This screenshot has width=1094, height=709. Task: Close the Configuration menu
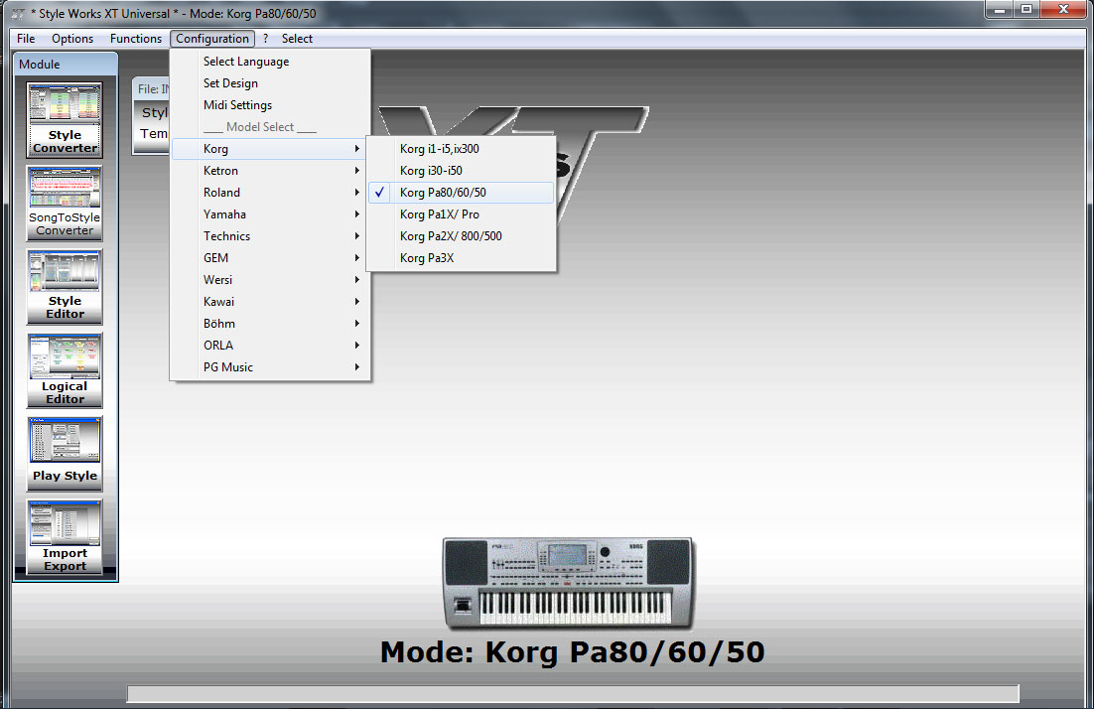(212, 39)
